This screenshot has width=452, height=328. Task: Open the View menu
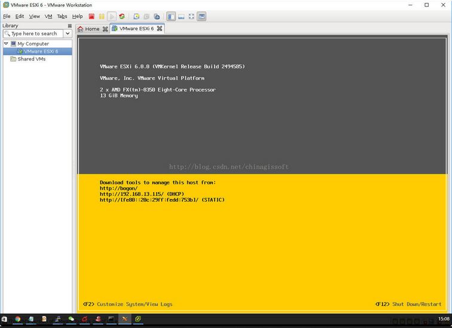(x=34, y=16)
